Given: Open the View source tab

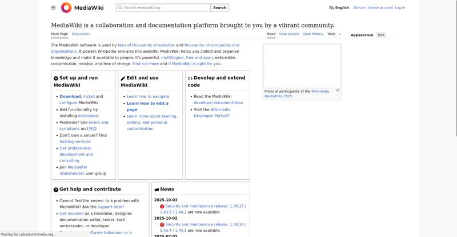Looking at the screenshot, I should click(x=288, y=34).
